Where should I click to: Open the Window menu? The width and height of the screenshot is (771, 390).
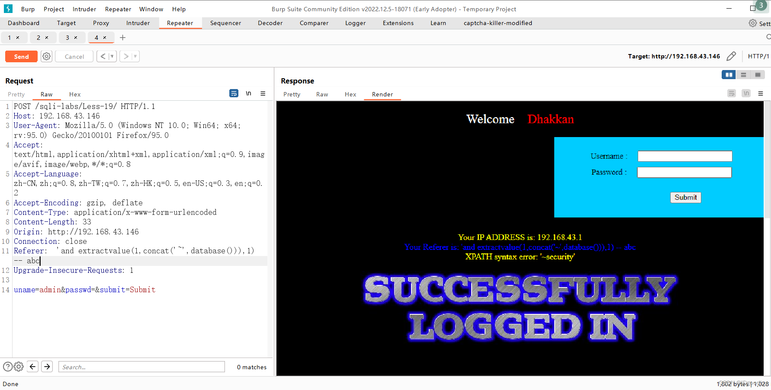(151, 9)
